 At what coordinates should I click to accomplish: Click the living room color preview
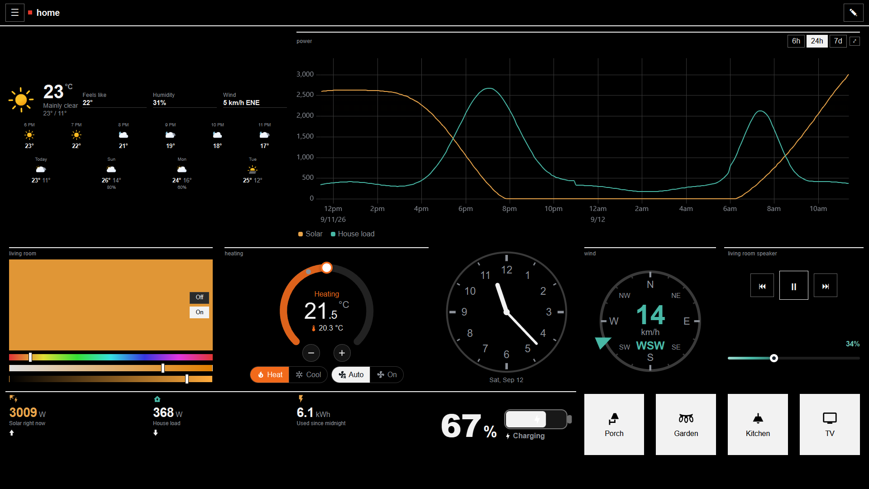pyautogui.click(x=111, y=305)
